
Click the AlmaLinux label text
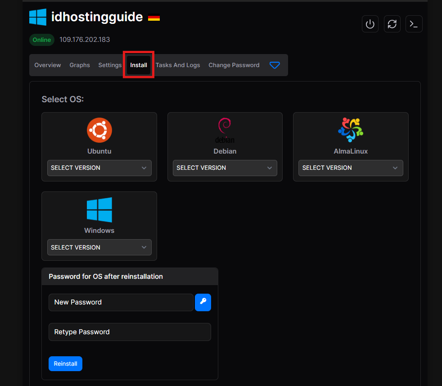pos(351,151)
